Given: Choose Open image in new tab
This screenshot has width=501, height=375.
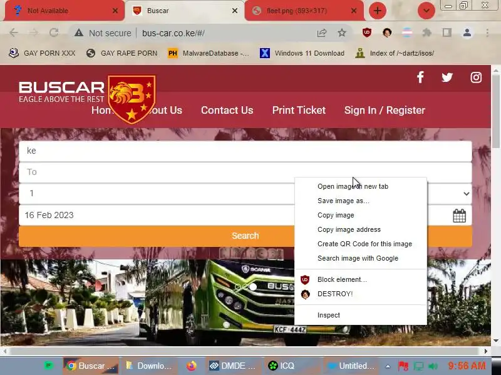Looking at the screenshot, I should [361, 186].
